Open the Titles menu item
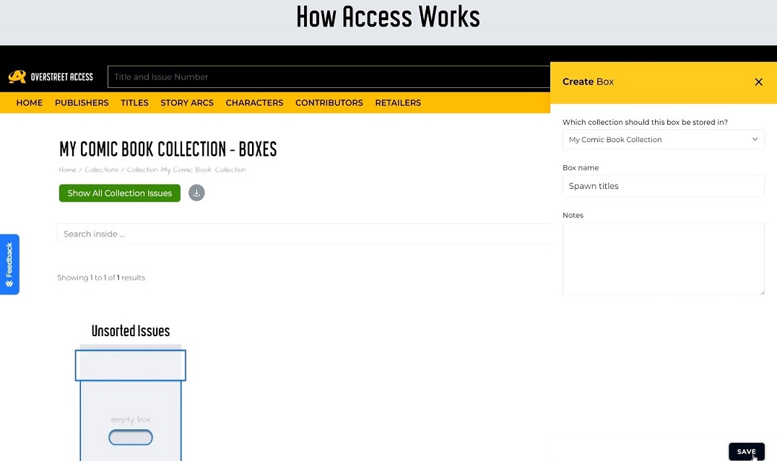Screen dimensions: 777x461 click(x=134, y=102)
